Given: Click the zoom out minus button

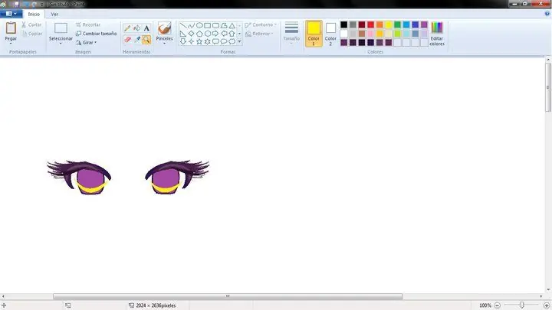Looking at the screenshot, I should [497, 305].
